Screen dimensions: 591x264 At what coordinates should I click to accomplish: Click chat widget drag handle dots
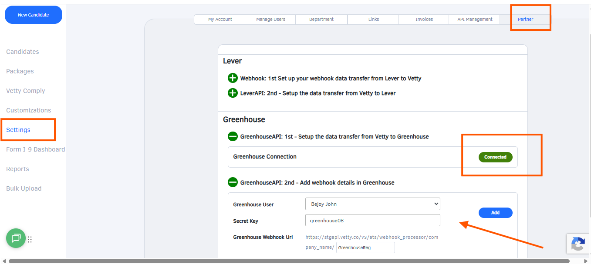point(30,239)
